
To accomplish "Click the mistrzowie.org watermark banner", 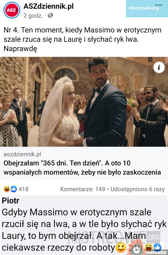I will coord(147,9).
